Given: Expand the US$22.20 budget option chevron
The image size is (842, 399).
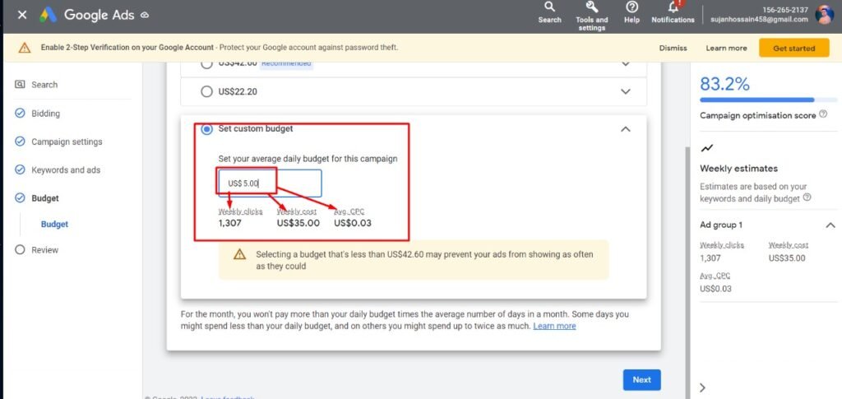Looking at the screenshot, I should [x=626, y=91].
